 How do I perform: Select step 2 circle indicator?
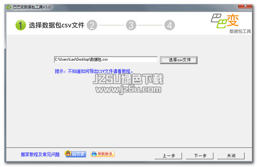point(92,25)
